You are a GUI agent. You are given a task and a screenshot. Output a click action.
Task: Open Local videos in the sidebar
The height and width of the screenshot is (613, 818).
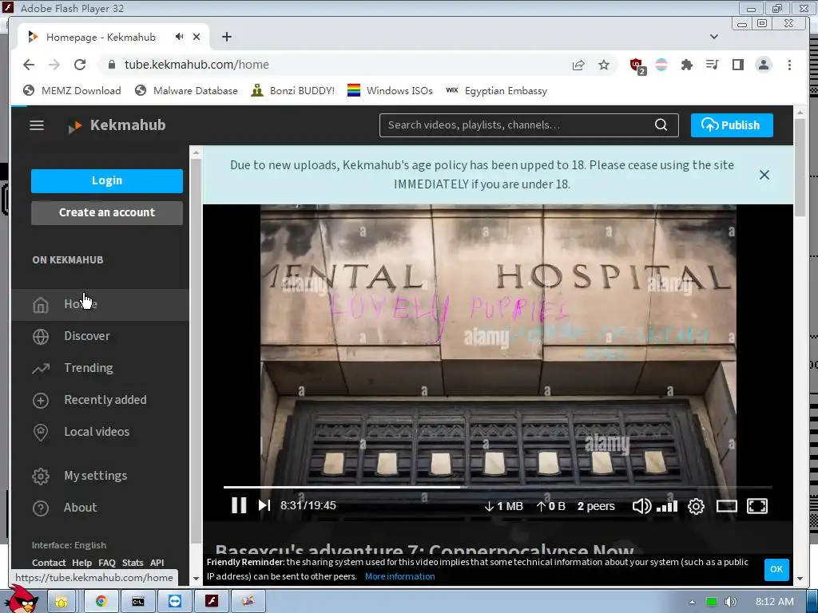(x=100, y=432)
